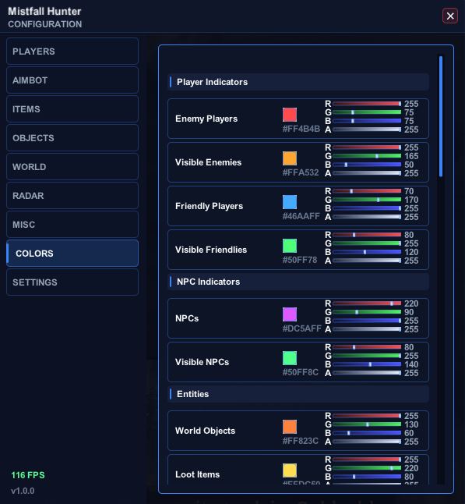Adjust the Enemy Players blue slider
The image size is (465, 504).
367,121
